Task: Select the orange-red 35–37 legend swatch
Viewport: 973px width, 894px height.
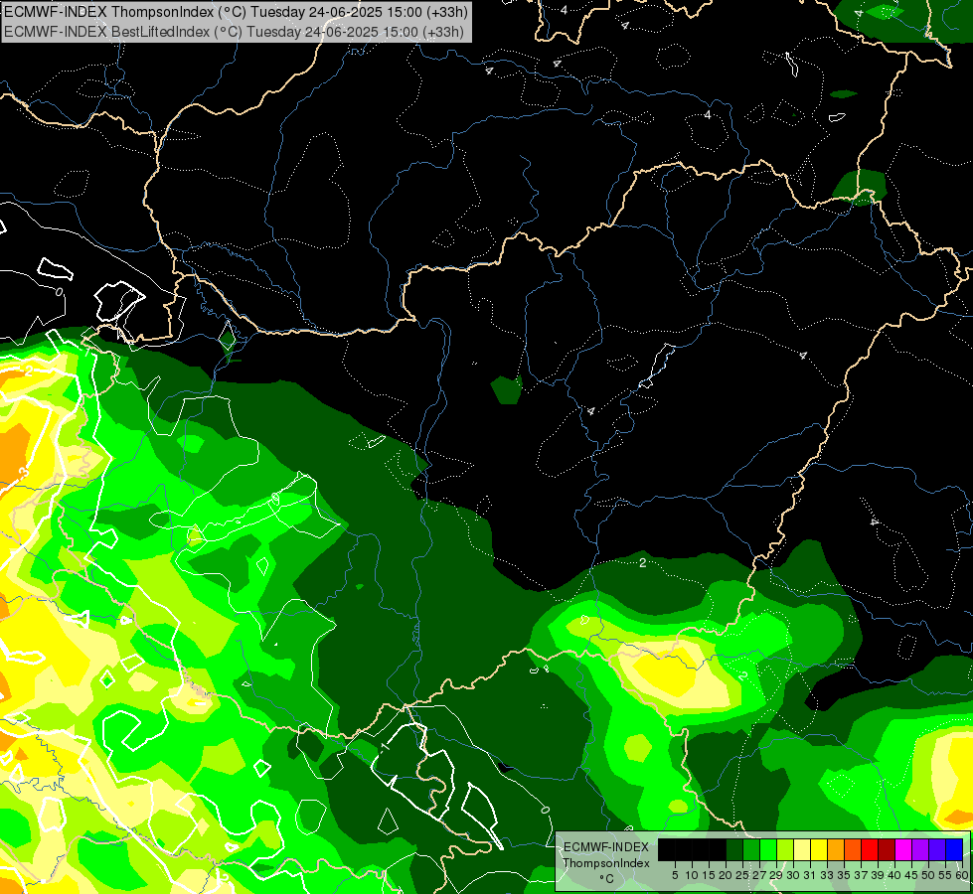Action: coord(853,849)
